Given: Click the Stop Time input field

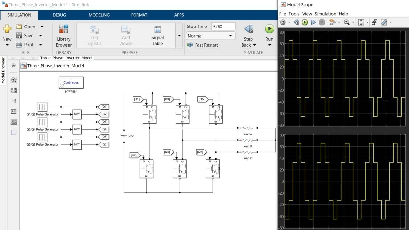Looking at the screenshot, I should 223,27.
